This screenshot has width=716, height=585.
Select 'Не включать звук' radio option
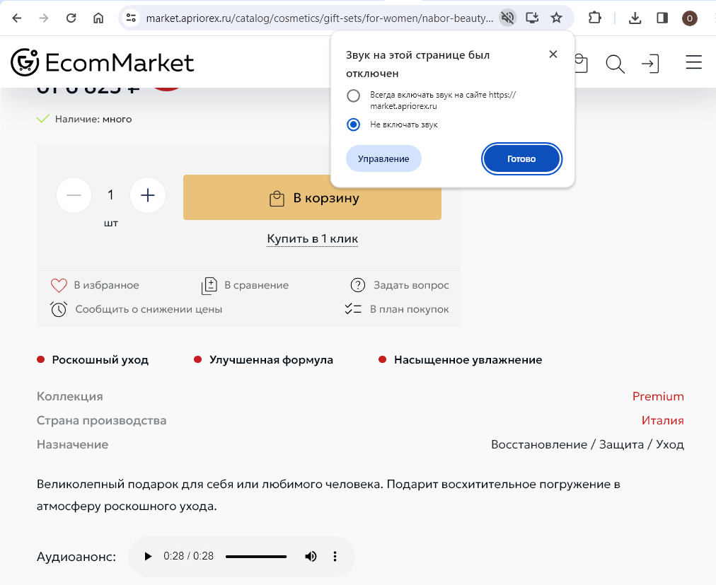[354, 124]
